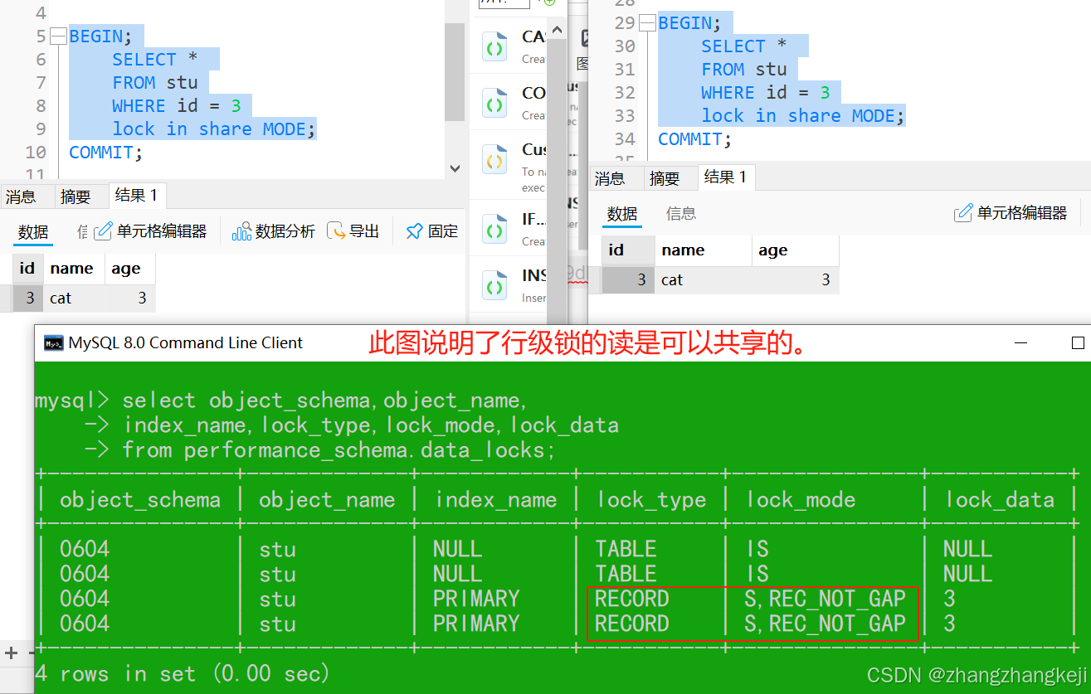Switch to 摘要 tab in left pane
The height and width of the screenshot is (694, 1091).
click(x=75, y=197)
